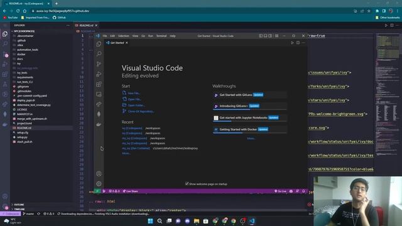402x226 pixels.
Task: Open Search in the VS Code window
Action: click(x=99, y=53)
